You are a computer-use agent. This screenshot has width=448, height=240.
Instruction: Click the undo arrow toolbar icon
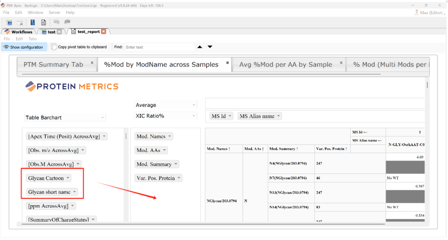point(56,22)
